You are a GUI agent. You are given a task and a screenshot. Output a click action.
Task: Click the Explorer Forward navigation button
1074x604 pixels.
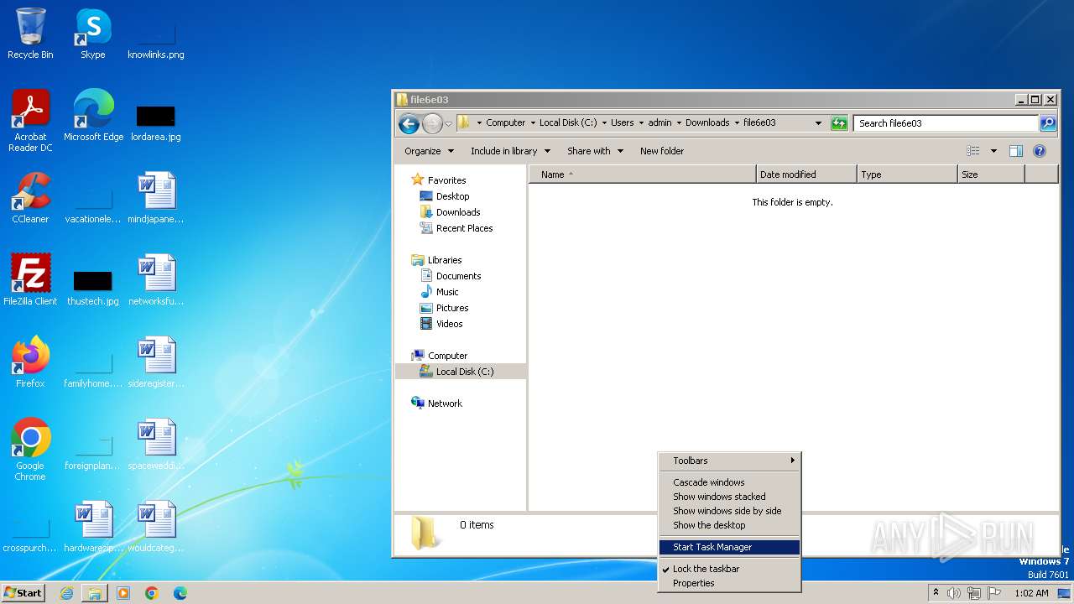pos(431,123)
